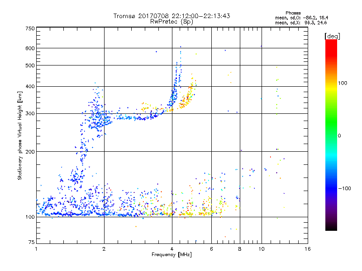Click the y-axis tick label "500"
The width and height of the screenshot is (362, 271).
[30, 65]
